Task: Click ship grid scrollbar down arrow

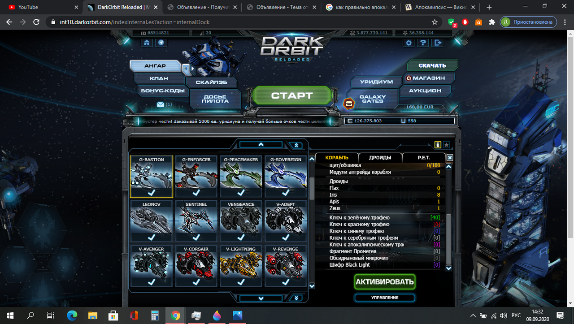Action: (312, 285)
